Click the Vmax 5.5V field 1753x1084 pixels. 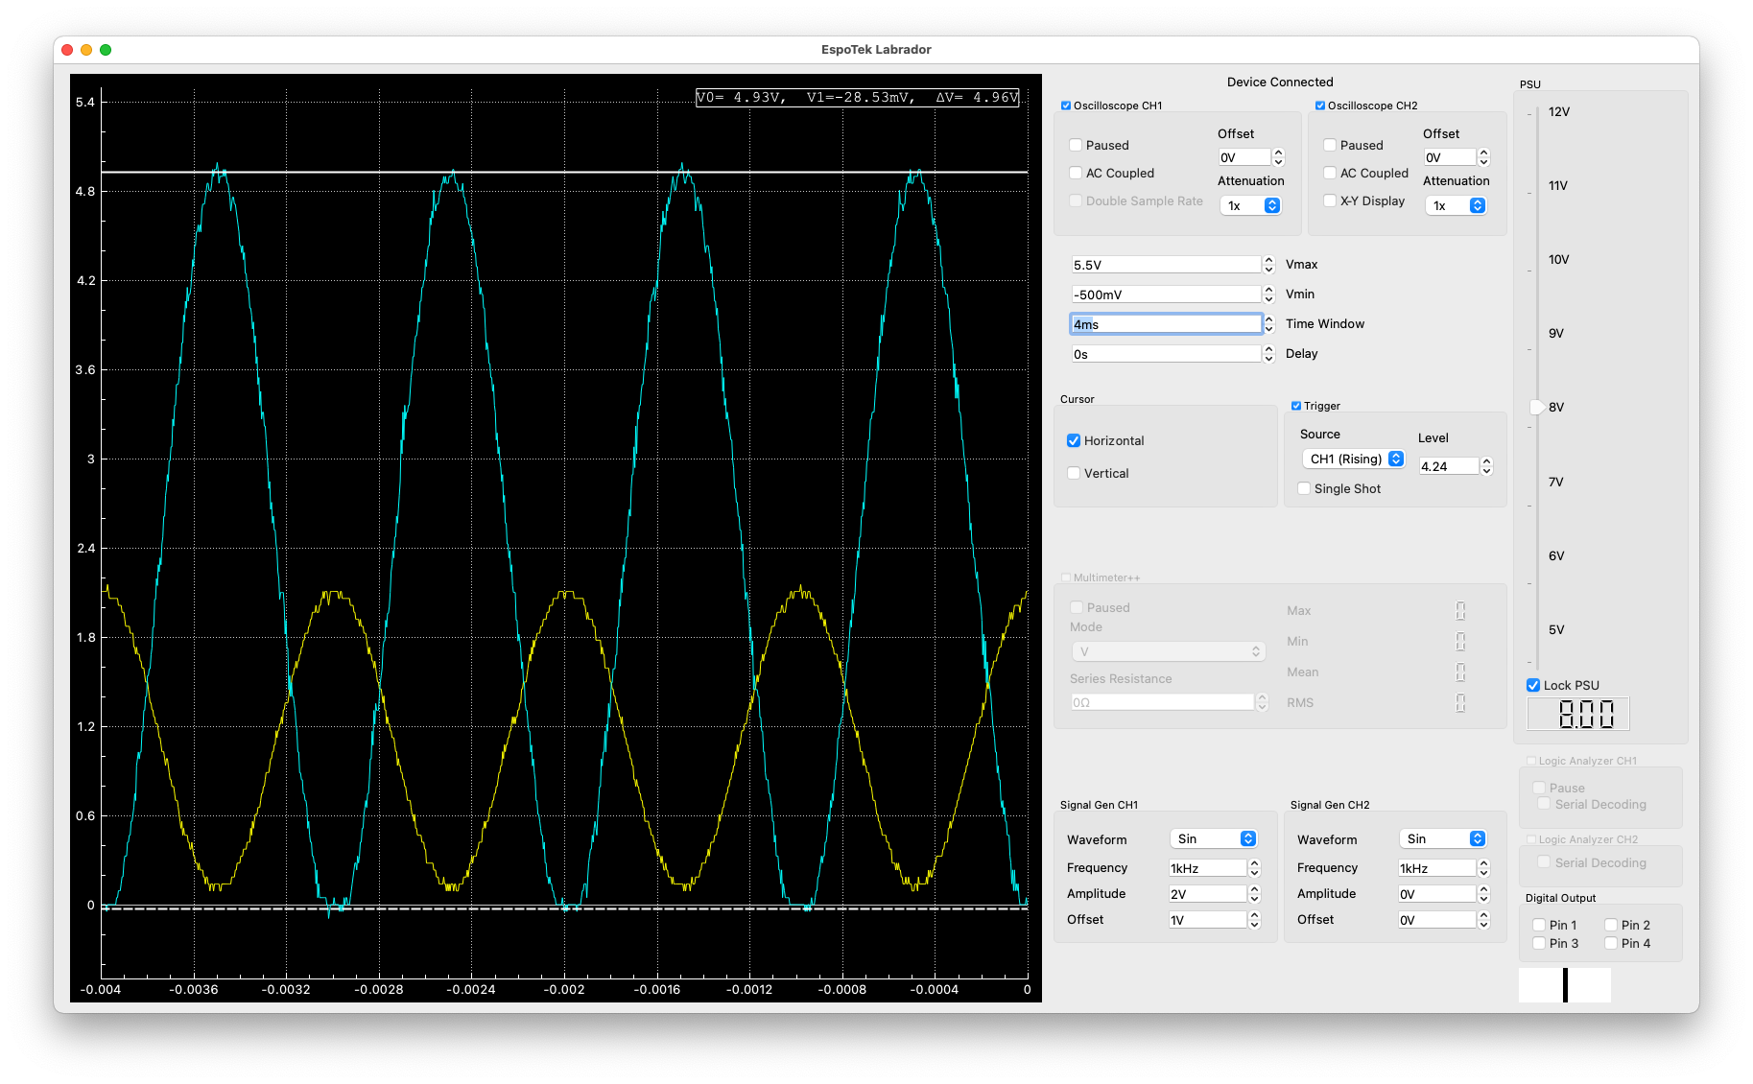(x=1166, y=265)
